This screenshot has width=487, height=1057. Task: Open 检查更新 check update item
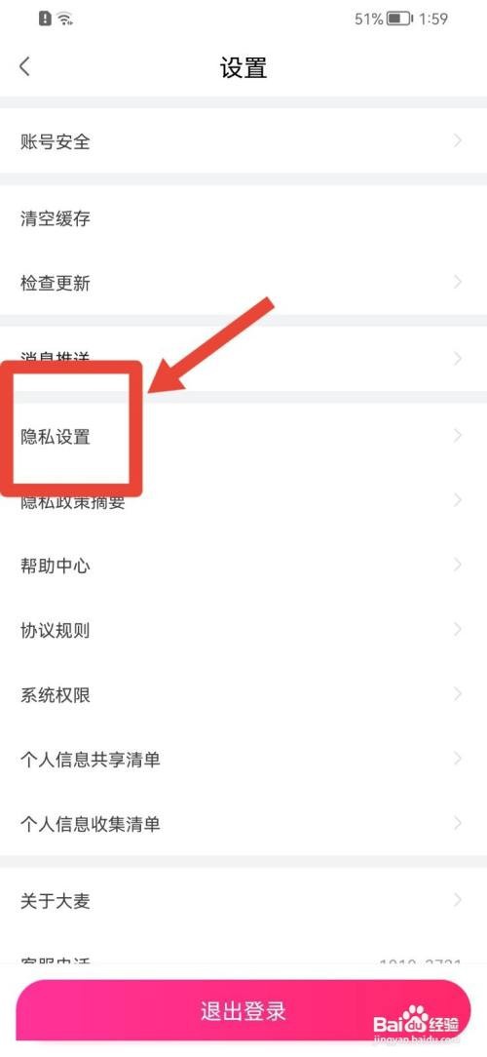pyautogui.click(x=243, y=283)
